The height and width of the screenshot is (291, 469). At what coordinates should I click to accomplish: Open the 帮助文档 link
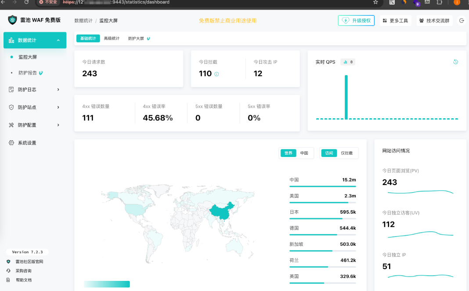(24, 280)
